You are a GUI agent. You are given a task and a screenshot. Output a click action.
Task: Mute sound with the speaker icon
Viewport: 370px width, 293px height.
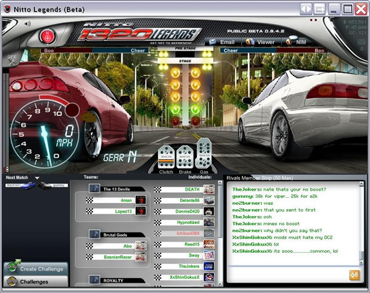(x=28, y=23)
